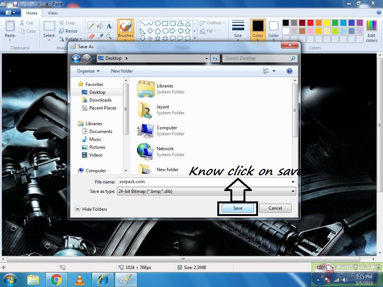Select the Eraser tool
The height and width of the screenshot is (287, 383).
[x=91, y=36]
